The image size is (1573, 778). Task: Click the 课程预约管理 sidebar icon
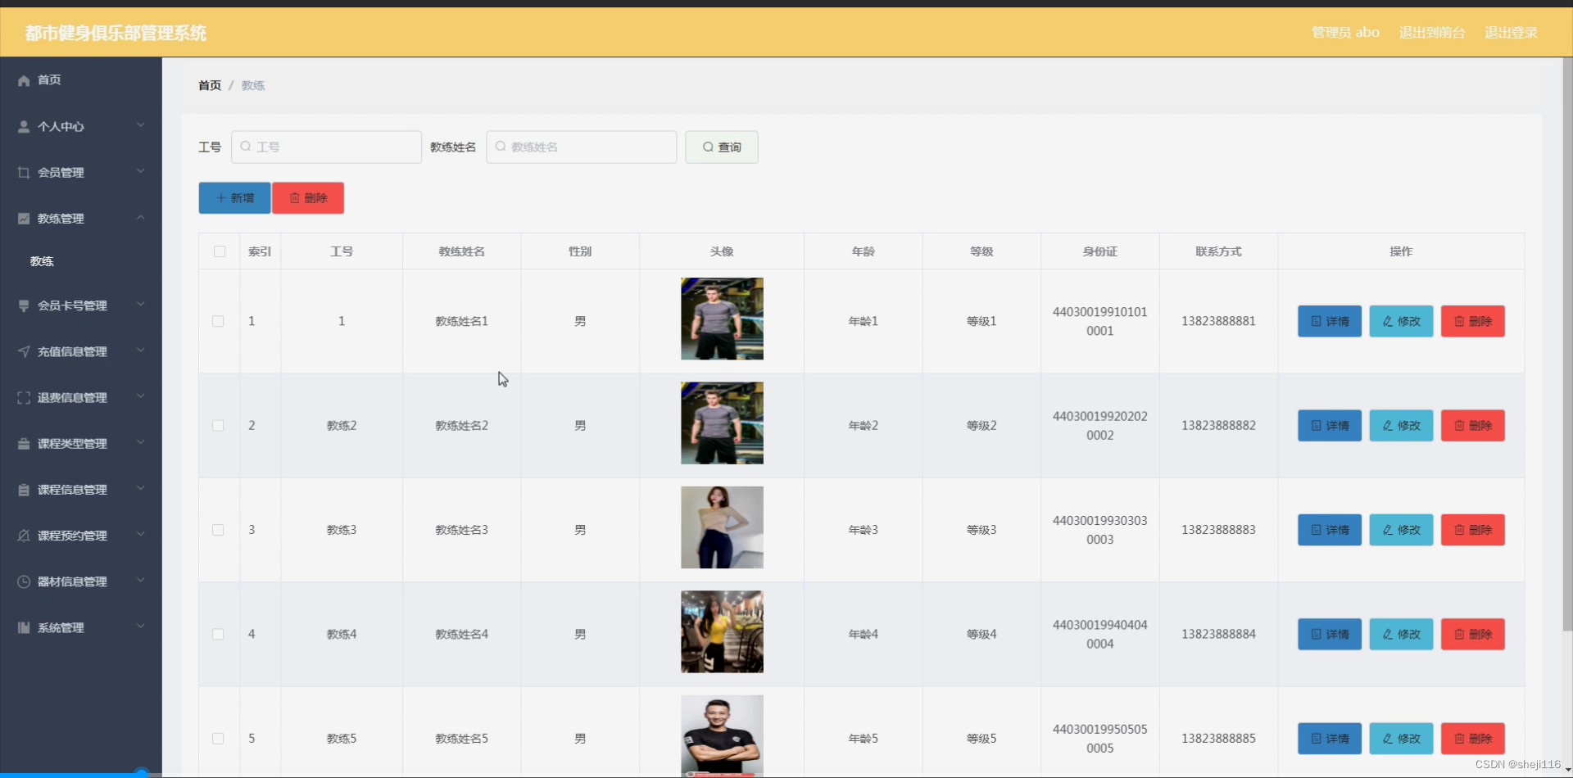pyautogui.click(x=22, y=536)
